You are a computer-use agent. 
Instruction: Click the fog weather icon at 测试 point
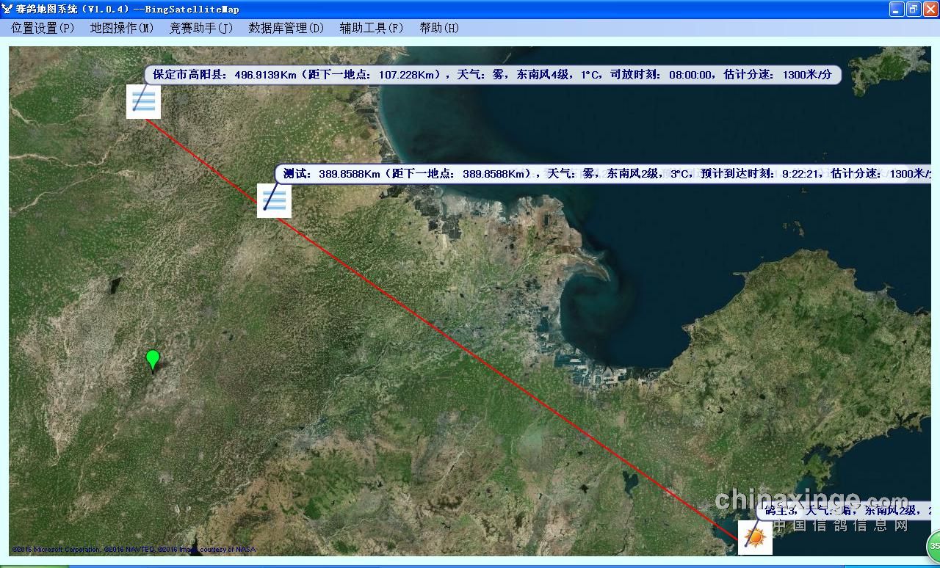pos(274,200)
